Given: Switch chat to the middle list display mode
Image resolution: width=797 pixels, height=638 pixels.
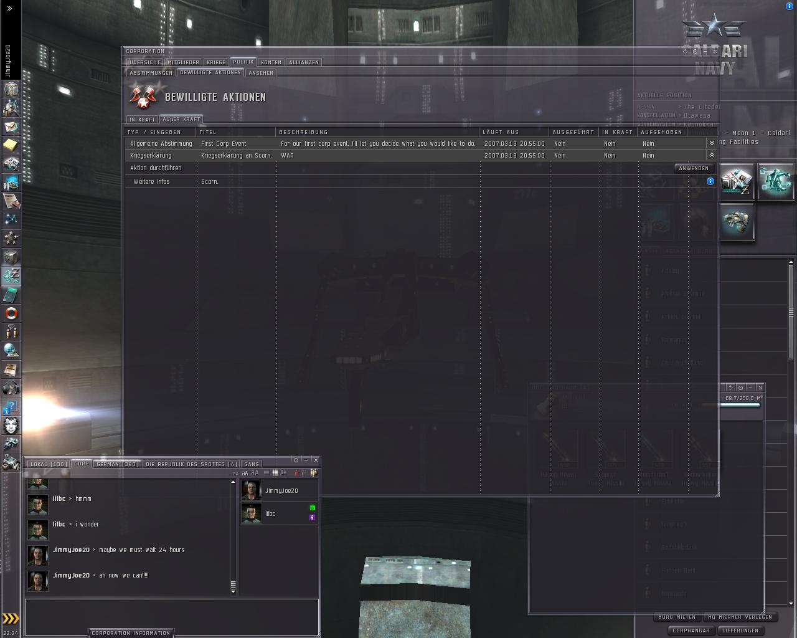Looking at the screenshot, I should tap(275, 473).
